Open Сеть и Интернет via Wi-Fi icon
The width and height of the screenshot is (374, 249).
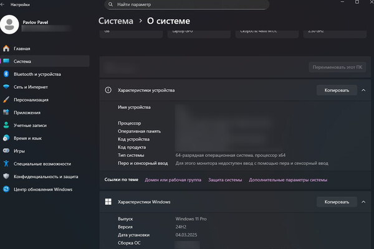tap(6, 87)
